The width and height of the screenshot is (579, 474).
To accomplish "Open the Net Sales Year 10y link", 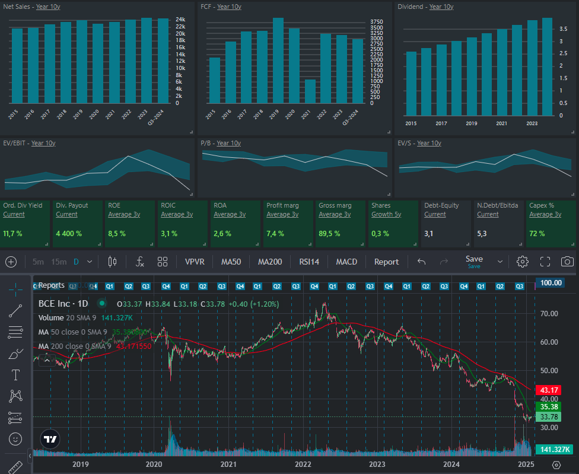I will pyautogui.click(x=47, y=7).
